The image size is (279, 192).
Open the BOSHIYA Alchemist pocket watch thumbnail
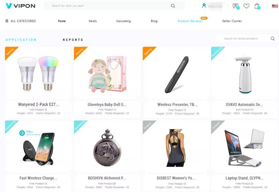(107, 148)
